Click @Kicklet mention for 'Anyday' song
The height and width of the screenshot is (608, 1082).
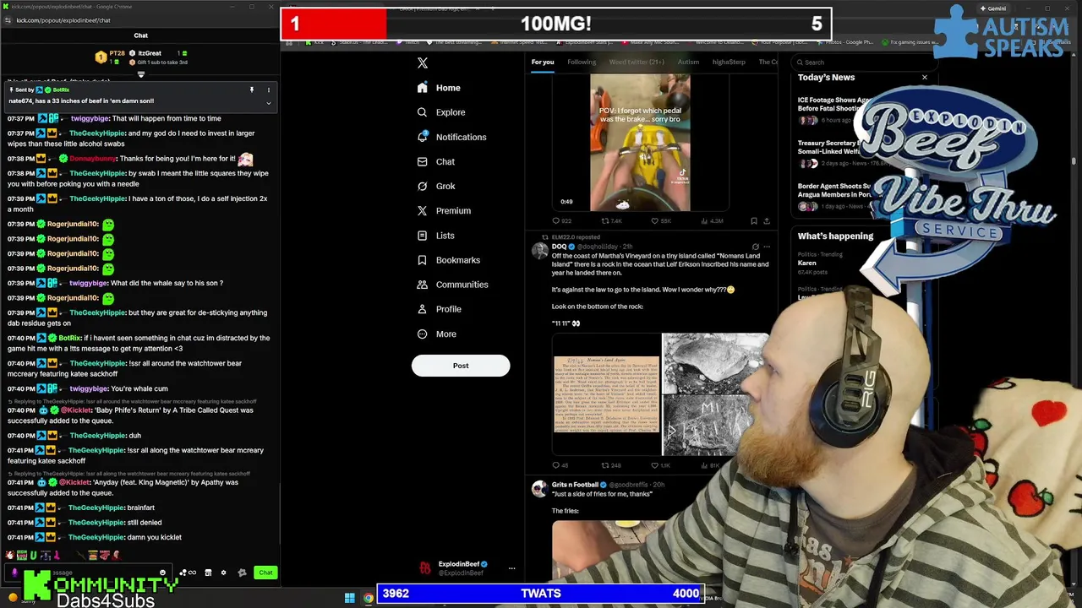(76, 482)
